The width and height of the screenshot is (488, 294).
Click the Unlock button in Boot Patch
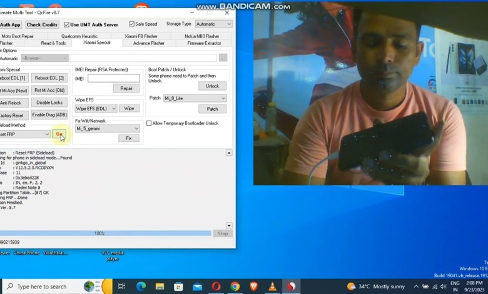pyautogui.click(x=212, y=86)
